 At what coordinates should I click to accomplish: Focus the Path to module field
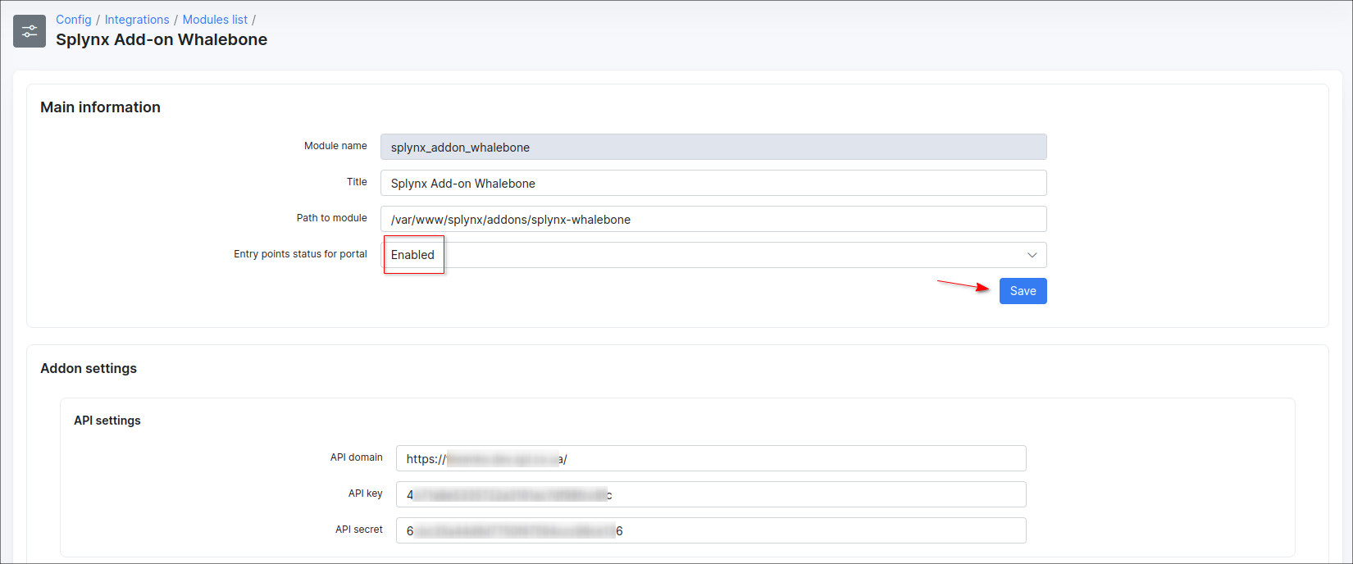tap(712, 219)
